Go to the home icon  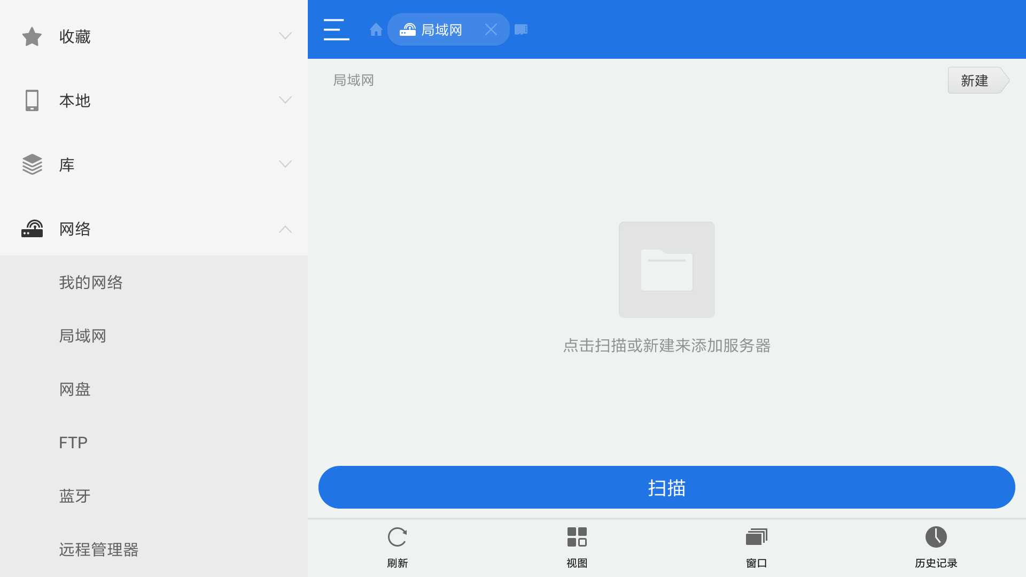coord(376,29)
